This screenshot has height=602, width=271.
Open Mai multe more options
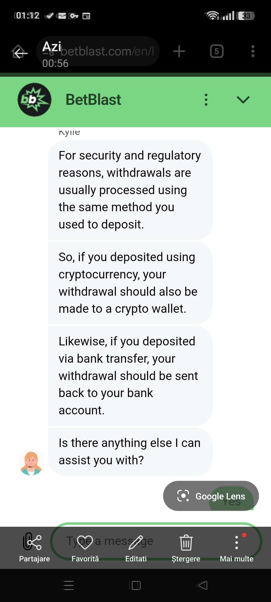[237, 548]
